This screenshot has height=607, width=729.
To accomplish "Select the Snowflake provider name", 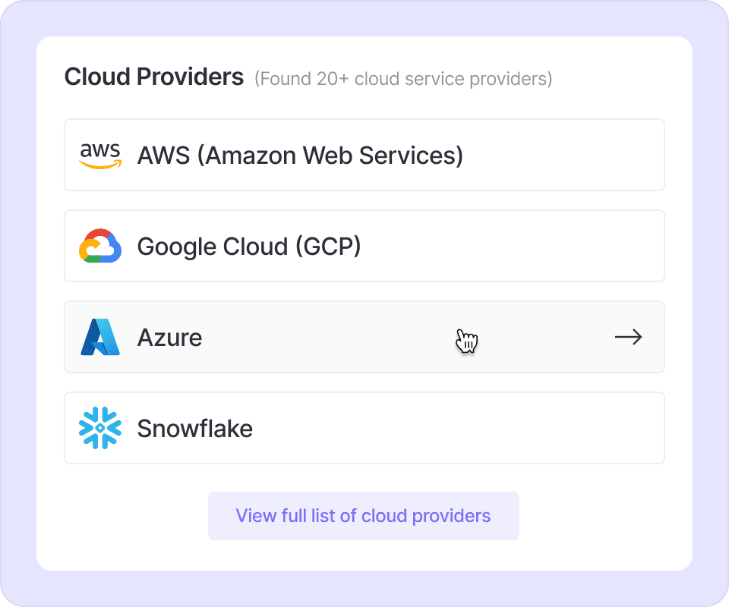I will point(194,429).
